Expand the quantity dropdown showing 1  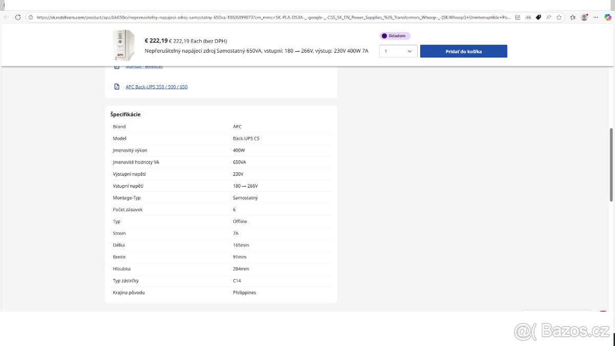[398, 51]
